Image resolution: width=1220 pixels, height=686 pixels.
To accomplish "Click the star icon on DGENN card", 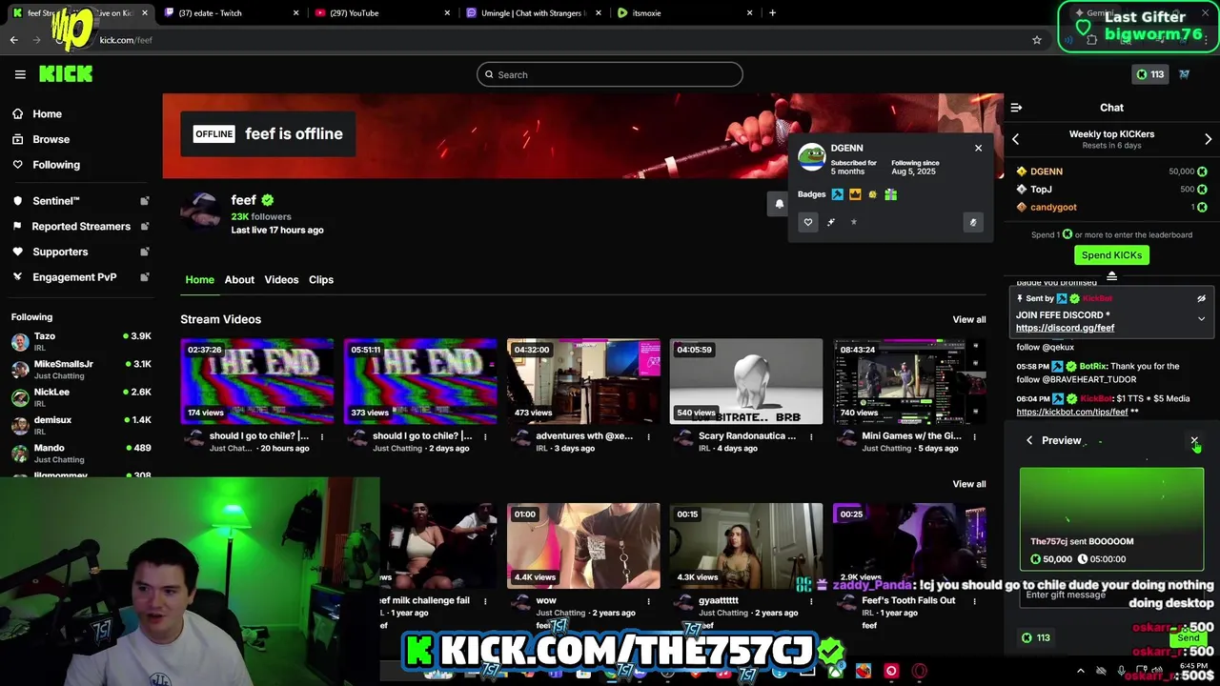I will tap(853, 222).
